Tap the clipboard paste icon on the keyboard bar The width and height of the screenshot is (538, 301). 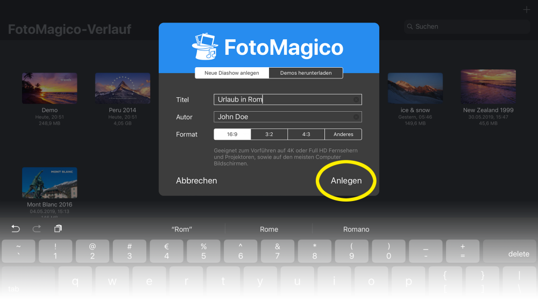[58, 228]
